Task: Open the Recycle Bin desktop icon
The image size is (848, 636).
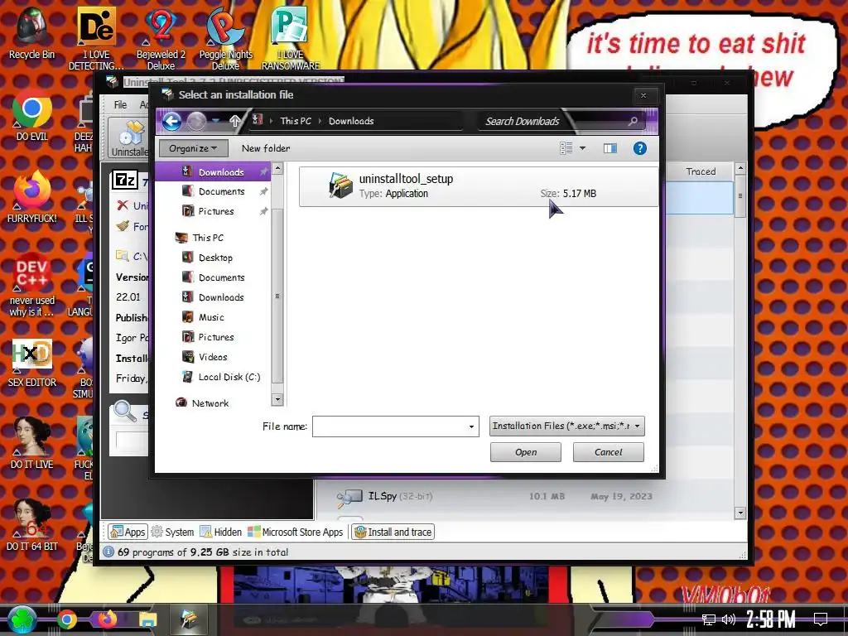Action: 31,33
